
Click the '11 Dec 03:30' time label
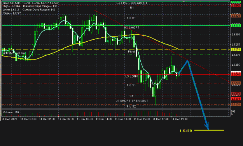tap(28, 119)
